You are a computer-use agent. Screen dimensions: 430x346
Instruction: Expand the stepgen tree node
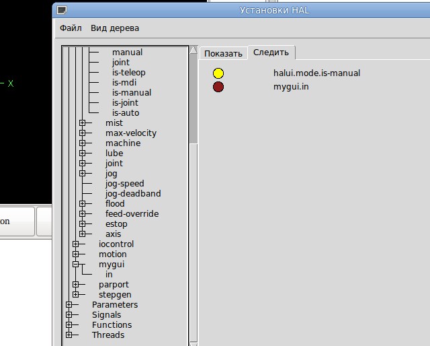[76, 295]
